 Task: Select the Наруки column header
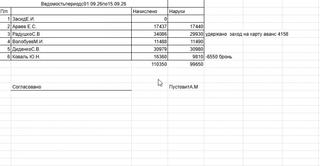click(186, 11)
